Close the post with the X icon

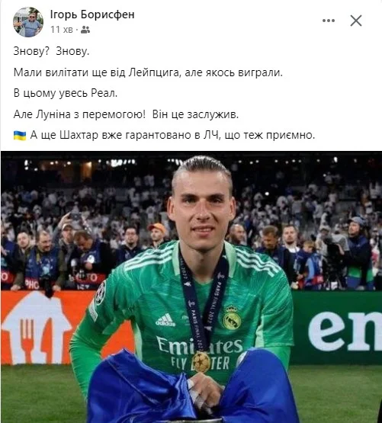click(x=356, y=21)
